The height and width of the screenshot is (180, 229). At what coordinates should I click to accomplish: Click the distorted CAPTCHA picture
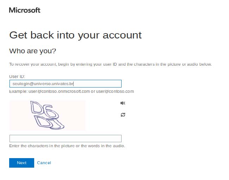point(48,115)
